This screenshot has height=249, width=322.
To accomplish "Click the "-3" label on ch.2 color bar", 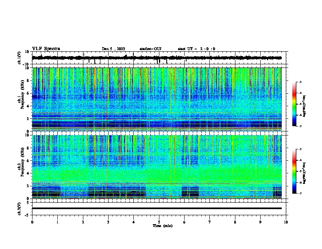I will pos(300,149).
